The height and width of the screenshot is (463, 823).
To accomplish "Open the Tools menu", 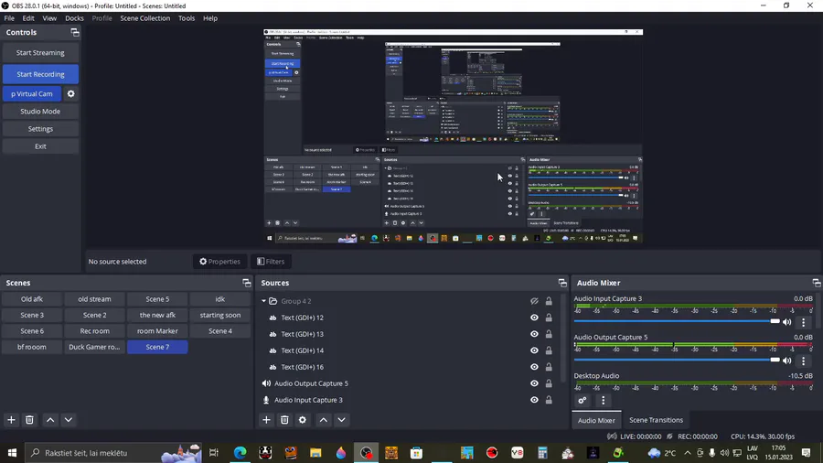I will [x=187, y=18].
